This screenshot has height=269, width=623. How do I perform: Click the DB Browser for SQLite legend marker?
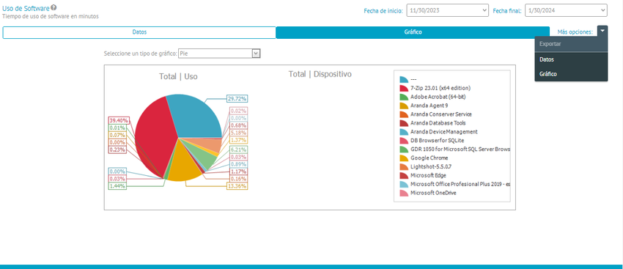[x=404, y=141]
